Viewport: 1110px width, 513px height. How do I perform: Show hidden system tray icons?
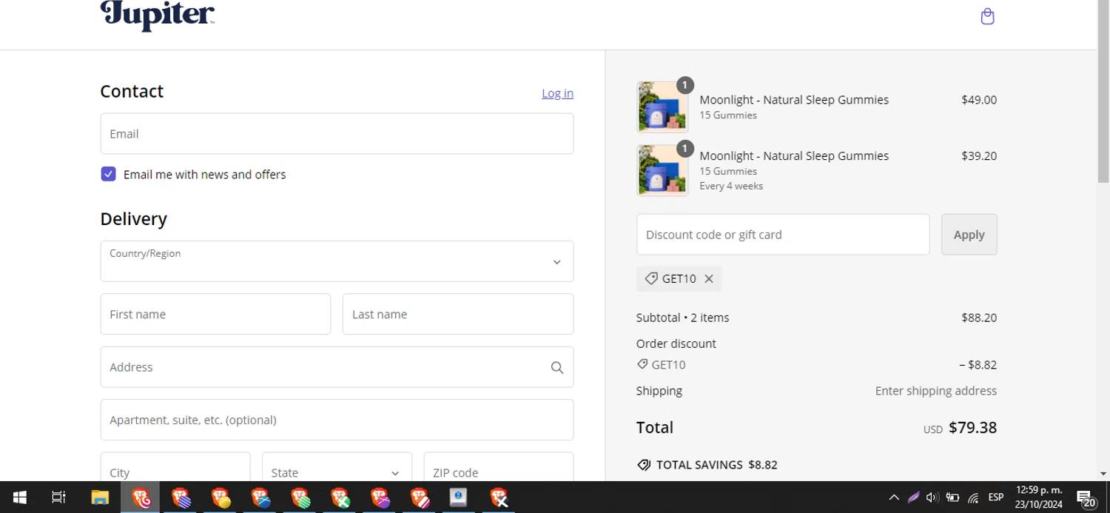click(894, 497)
